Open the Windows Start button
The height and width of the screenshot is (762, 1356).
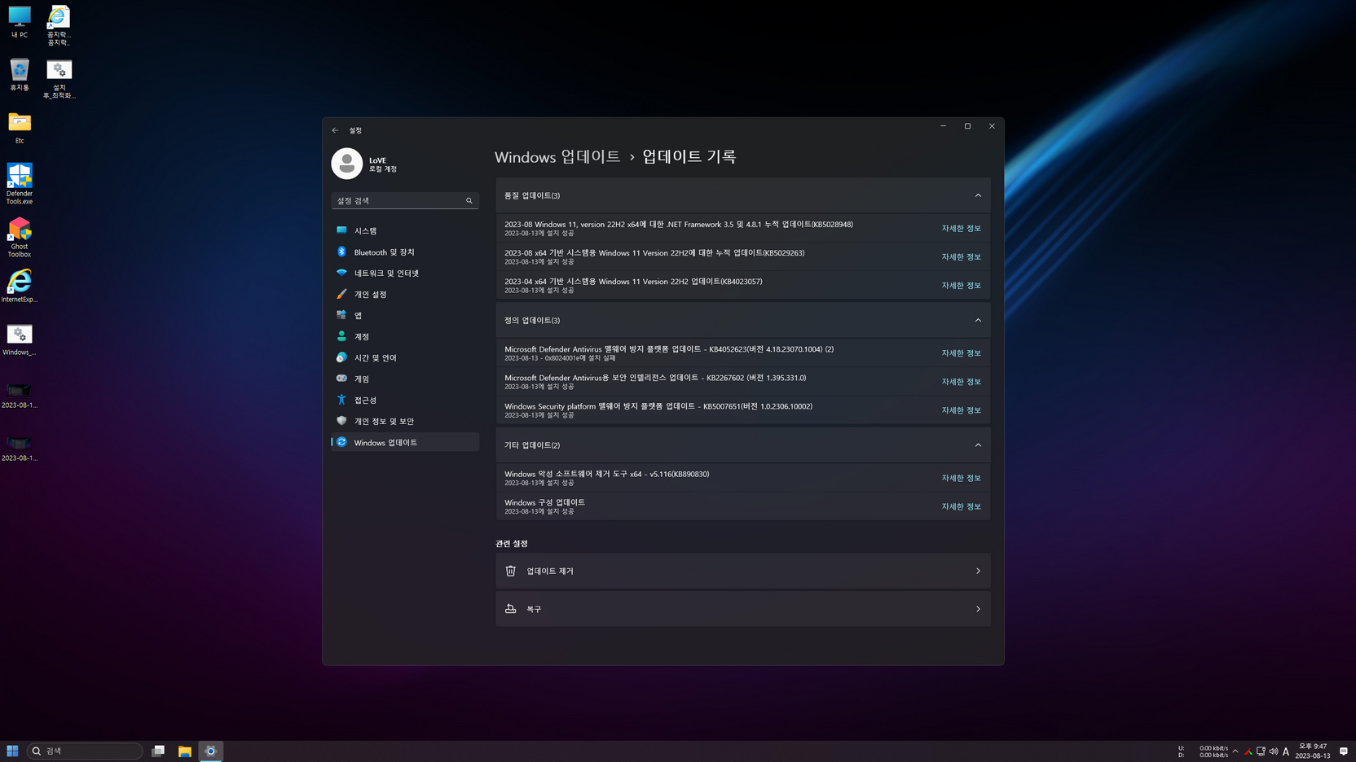coord(12,751)
